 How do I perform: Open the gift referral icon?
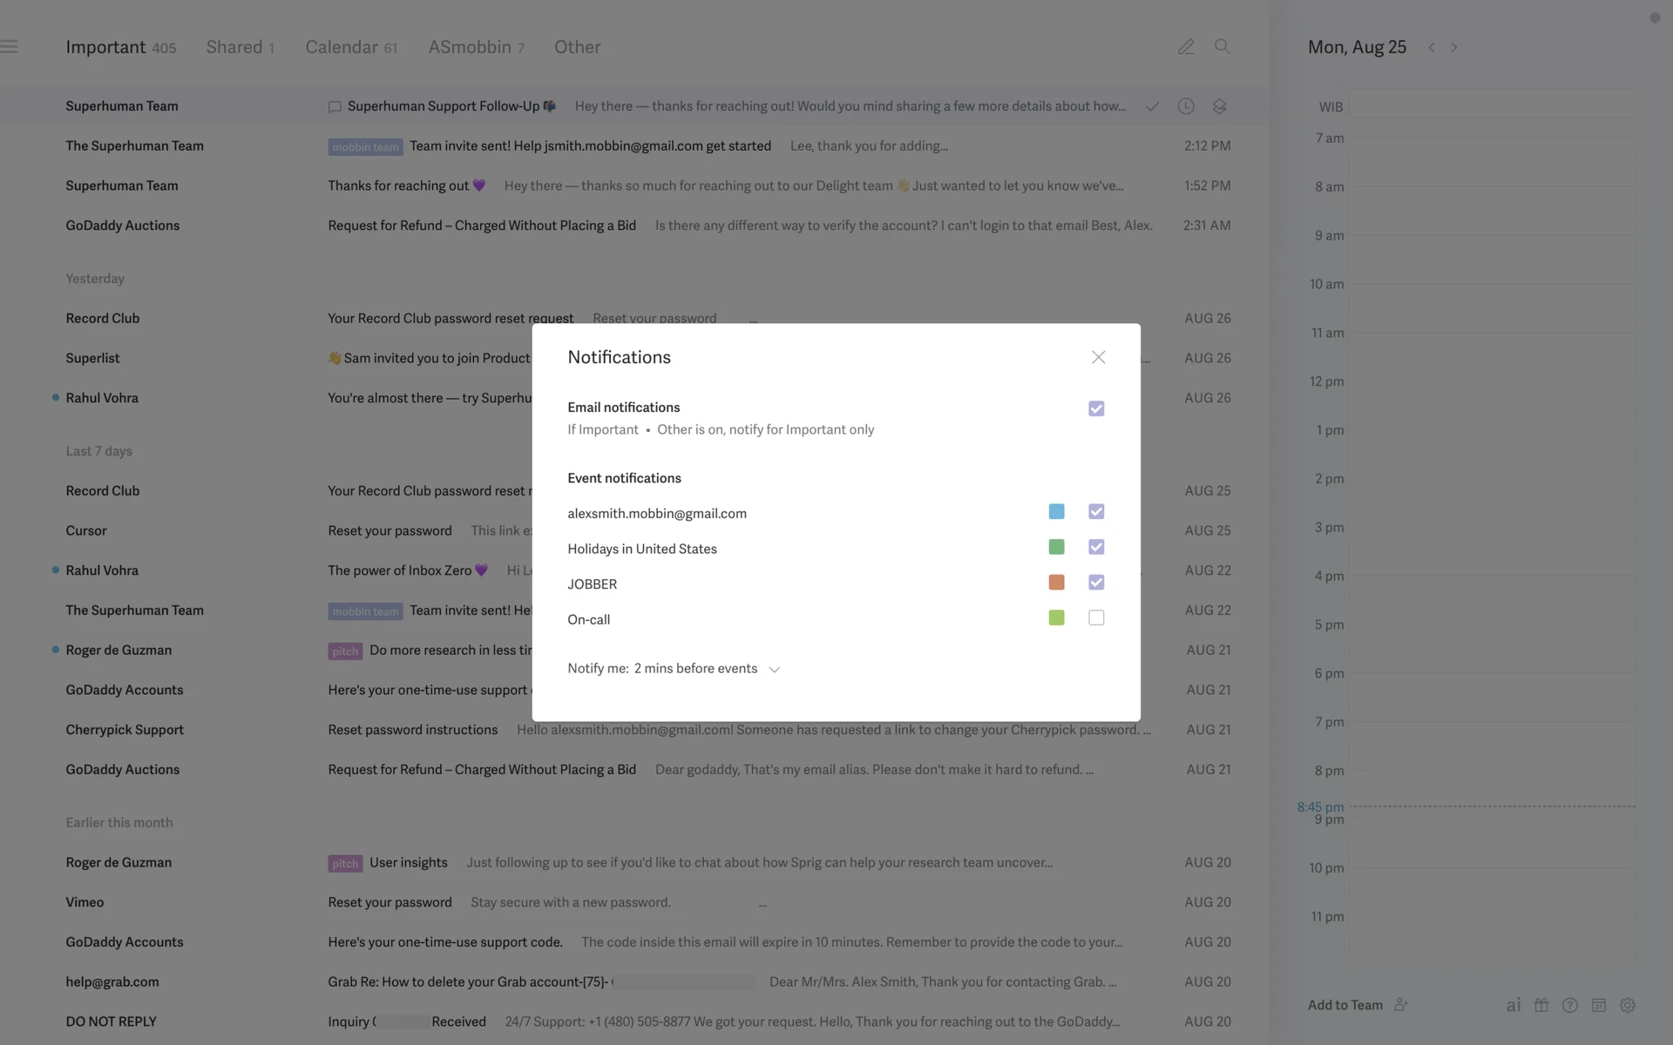pyautogui.click(x=1541, y=1005)
